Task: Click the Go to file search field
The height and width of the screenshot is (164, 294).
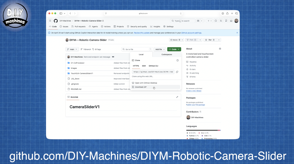Action: [137, 49]
